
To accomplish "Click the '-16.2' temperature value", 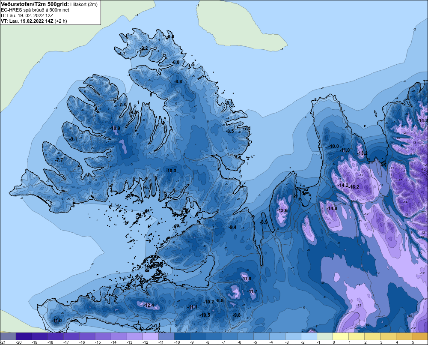I will click(x=354, y=187).
